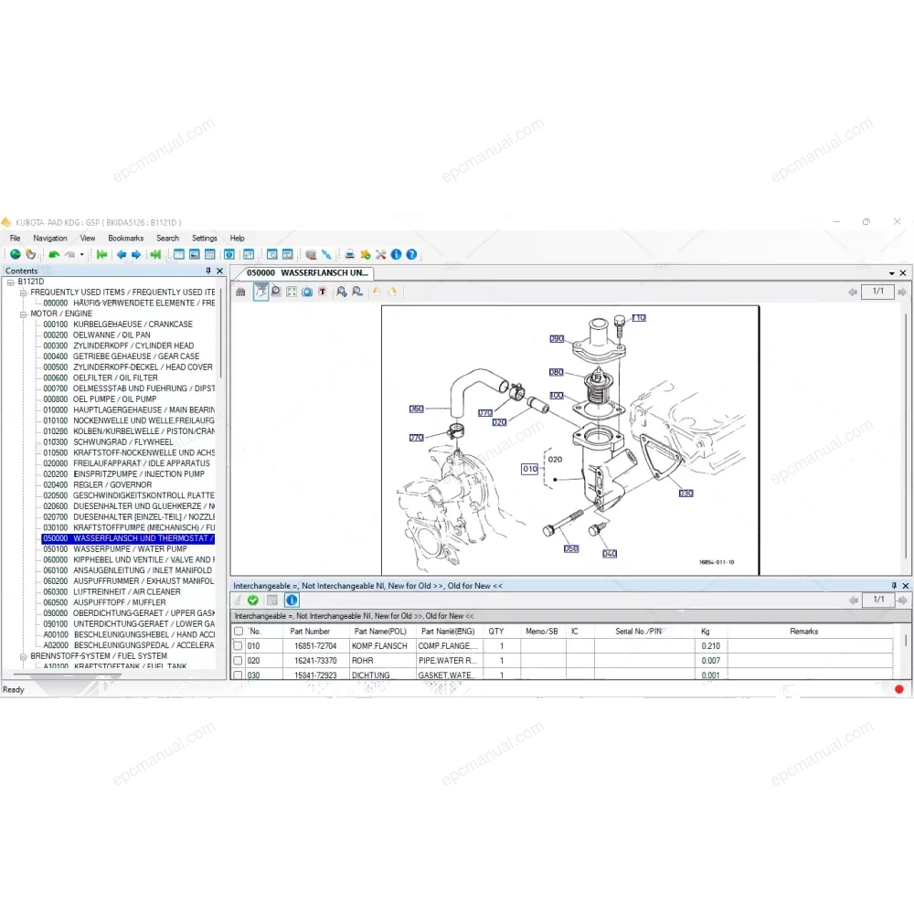Go to next page blue arrow
This screenshot has height=914, width=914.
coord(136,254)
